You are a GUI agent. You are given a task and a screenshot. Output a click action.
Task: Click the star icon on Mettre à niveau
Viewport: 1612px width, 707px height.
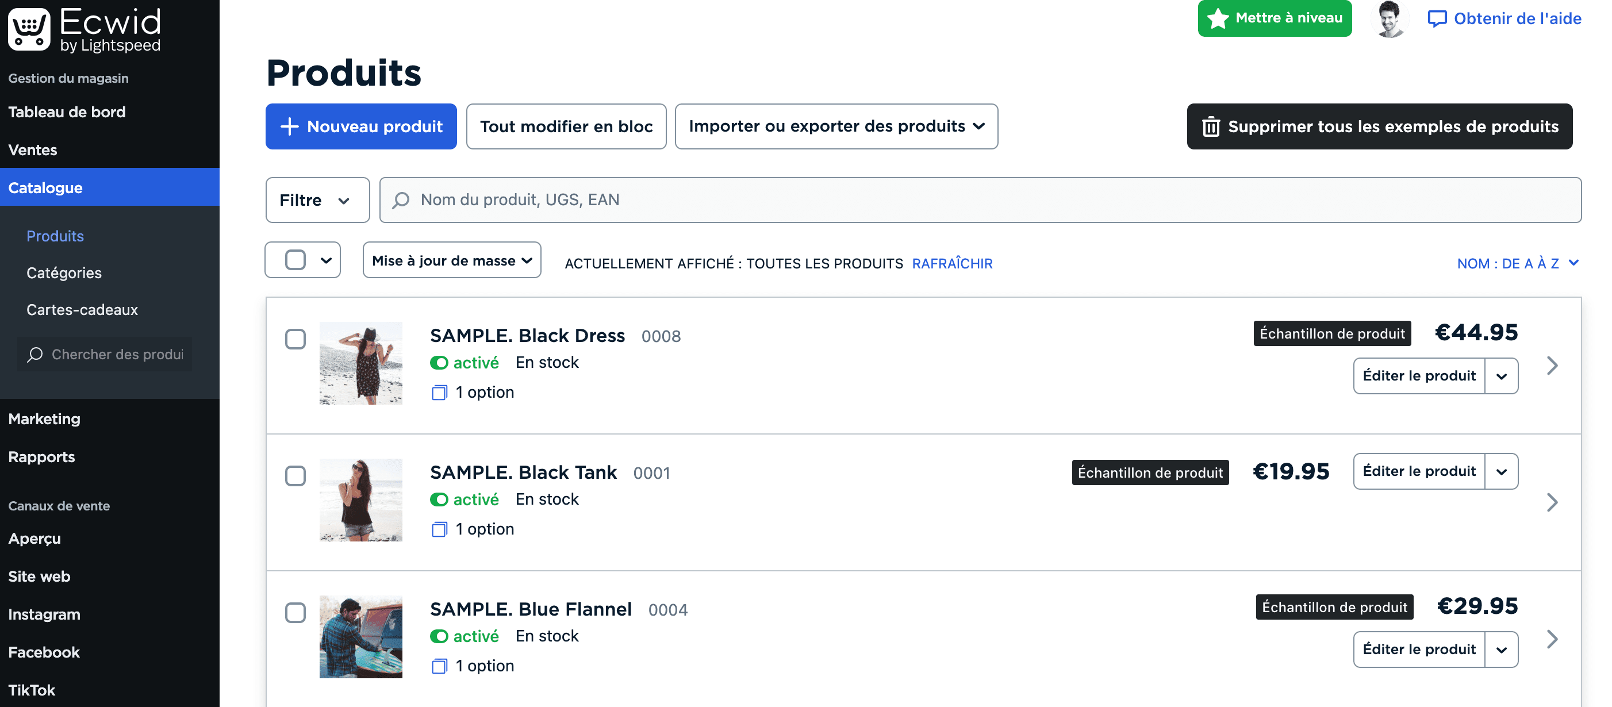click(1218, 18)
